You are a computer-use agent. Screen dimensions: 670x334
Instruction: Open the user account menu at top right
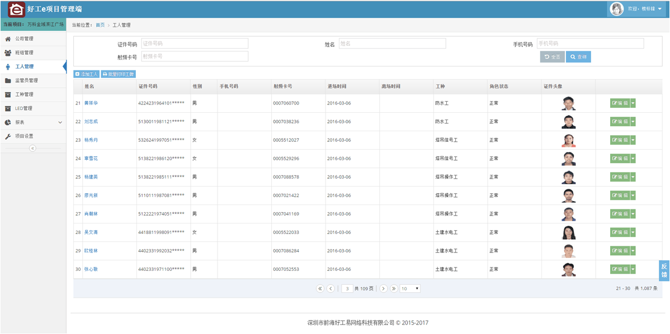pos(636,9)
